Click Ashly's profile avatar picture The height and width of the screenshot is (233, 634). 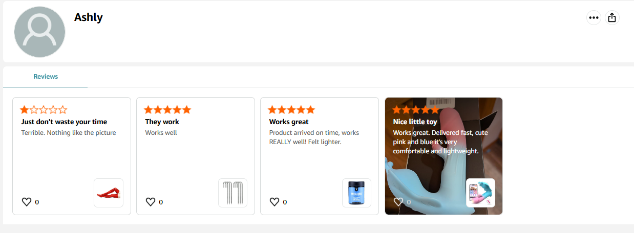click(x=39, y=32)
